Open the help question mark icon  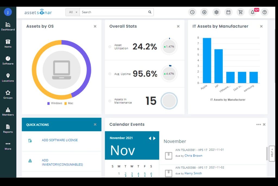pos(264,12)
